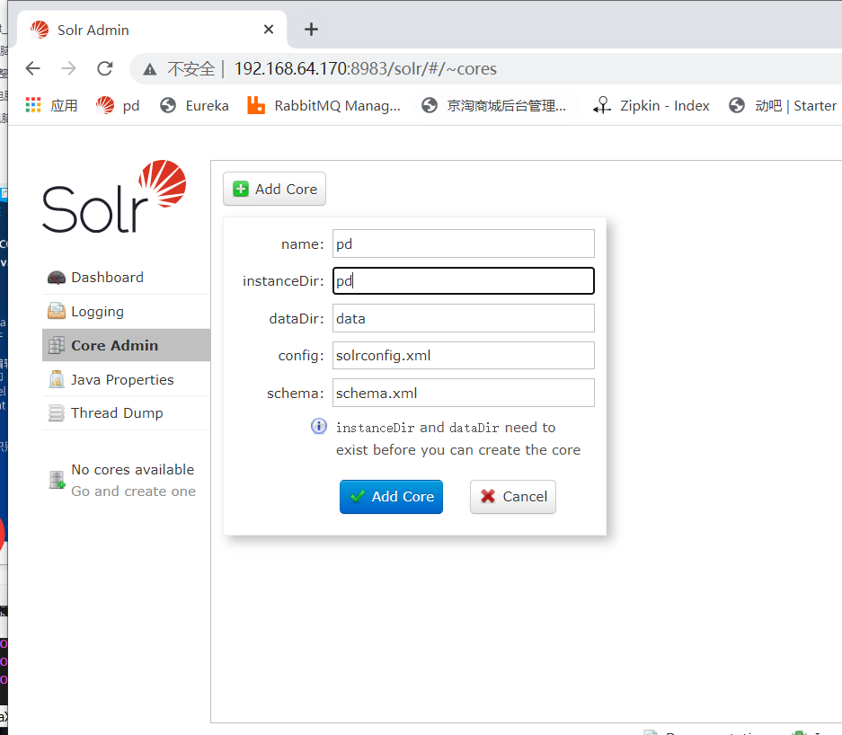Open the Dashboard sidebar item
The height and width of the screenshot is (735, 842).
[x=126, y=278]
